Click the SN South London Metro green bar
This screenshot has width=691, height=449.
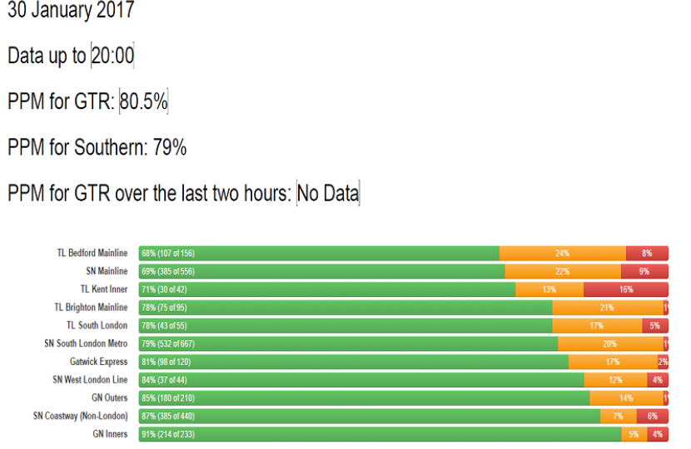pyautogui.click(x=348, y=343)
